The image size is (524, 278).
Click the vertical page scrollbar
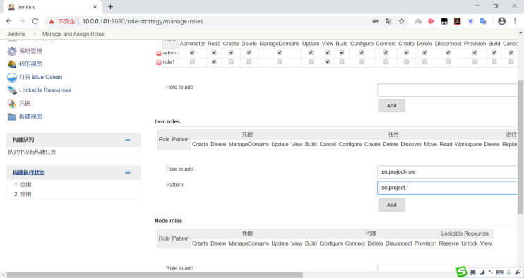[520, 147]
